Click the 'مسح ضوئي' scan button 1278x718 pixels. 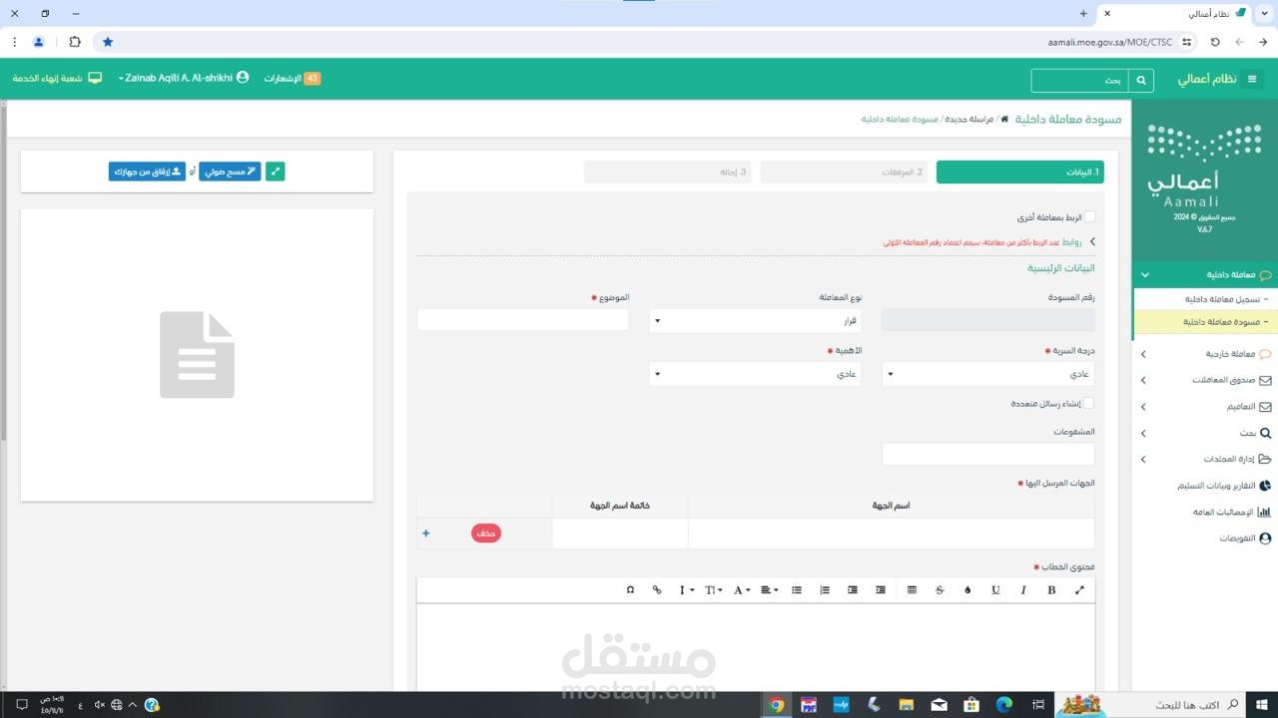pos(230,172)
